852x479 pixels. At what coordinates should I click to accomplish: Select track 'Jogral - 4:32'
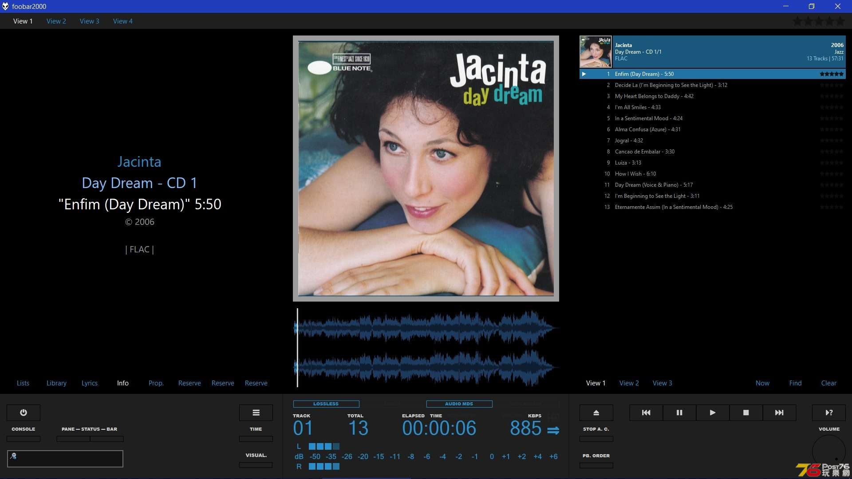click(713, 141)
